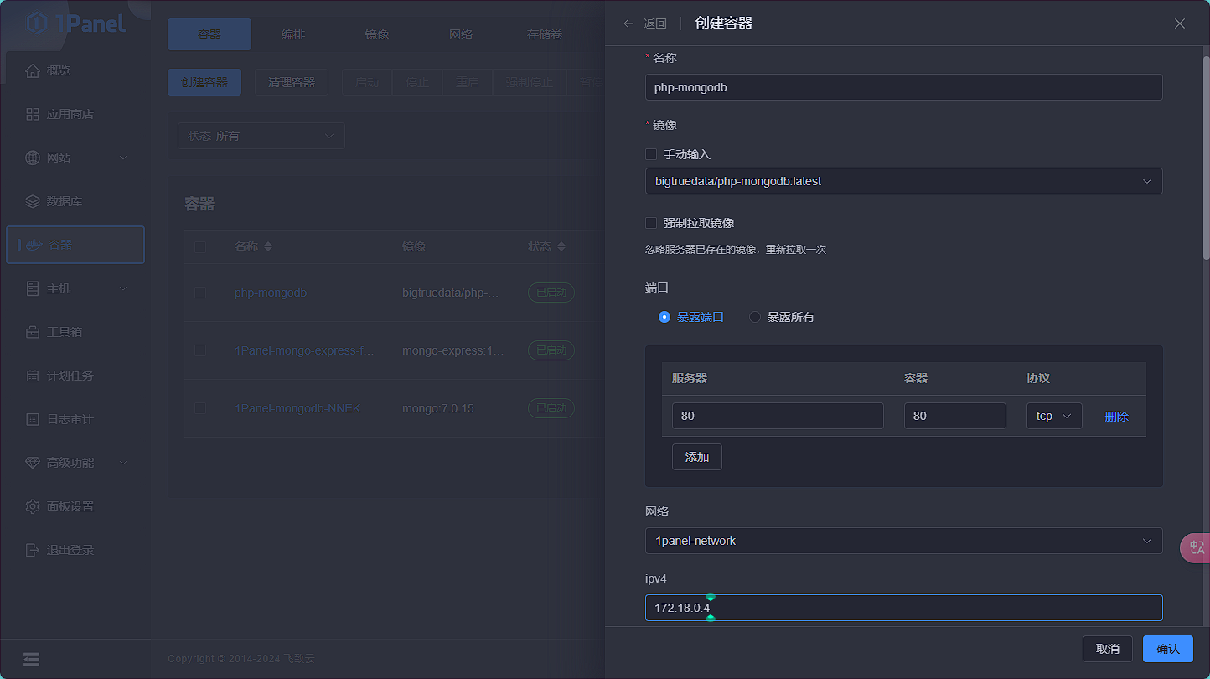Click the 计划任务 calendar icon
The width and height of the screenshot is (1210, 679).
click(x=33, y=376)
